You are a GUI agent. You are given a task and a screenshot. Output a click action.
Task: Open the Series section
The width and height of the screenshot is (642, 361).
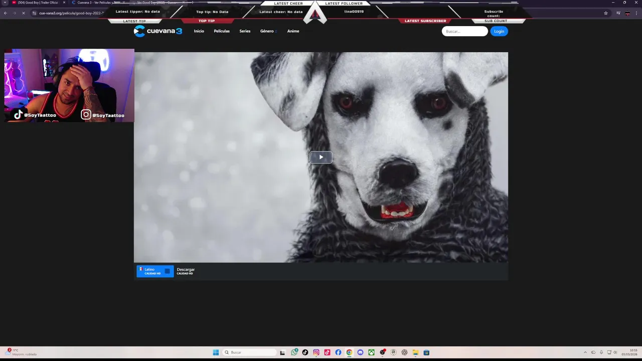point(245,31)
